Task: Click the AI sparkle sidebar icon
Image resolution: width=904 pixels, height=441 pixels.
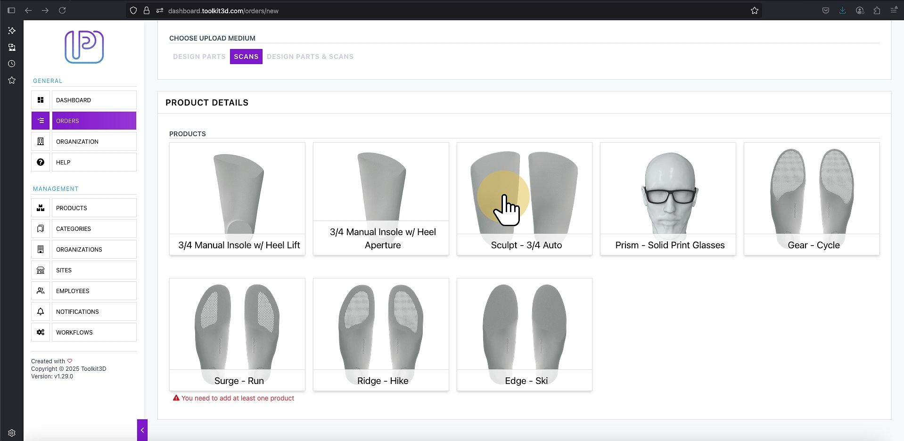Action: pyautogui.click(x=12, y=31)
